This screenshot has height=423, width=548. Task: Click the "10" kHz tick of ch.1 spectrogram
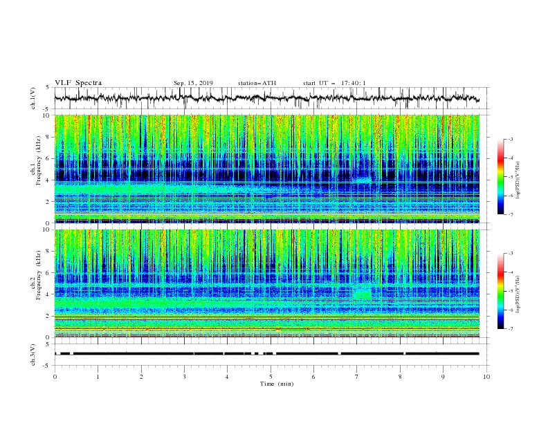tap(48, 115)
